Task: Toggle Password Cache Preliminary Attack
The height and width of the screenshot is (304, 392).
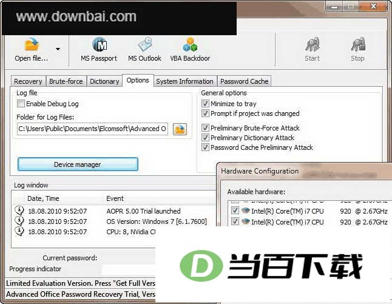Action: click(205, 147)
